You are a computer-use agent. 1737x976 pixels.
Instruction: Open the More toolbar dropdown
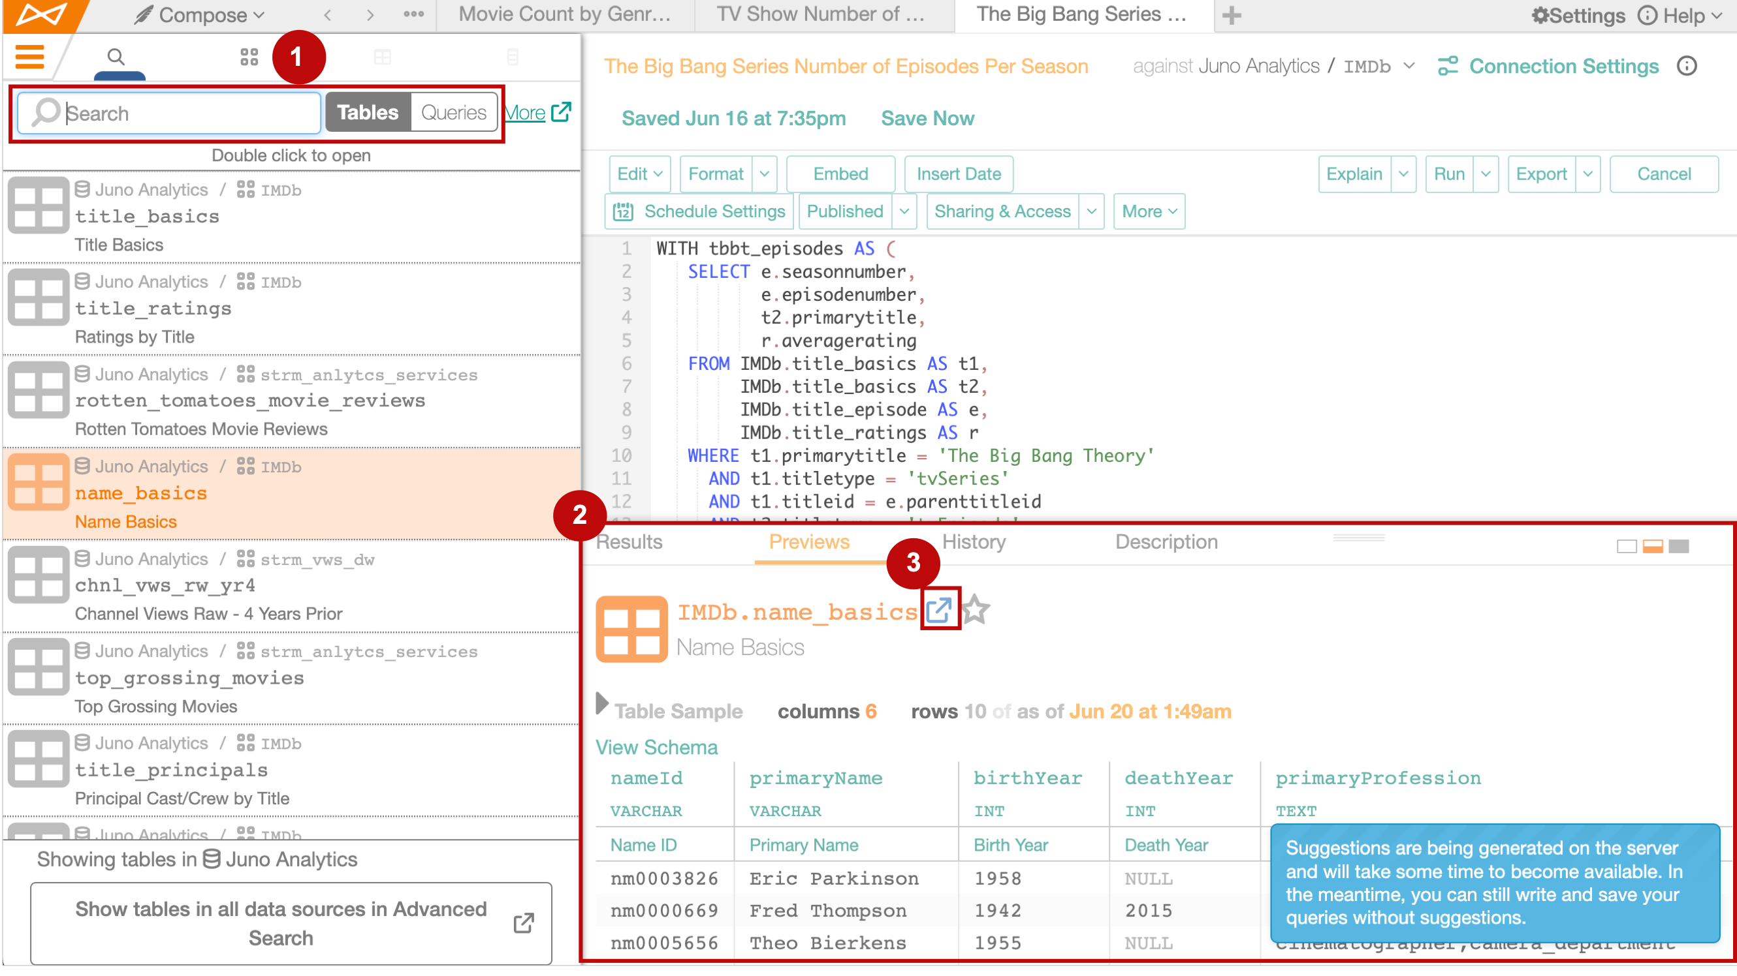(x=1149, y=211)
